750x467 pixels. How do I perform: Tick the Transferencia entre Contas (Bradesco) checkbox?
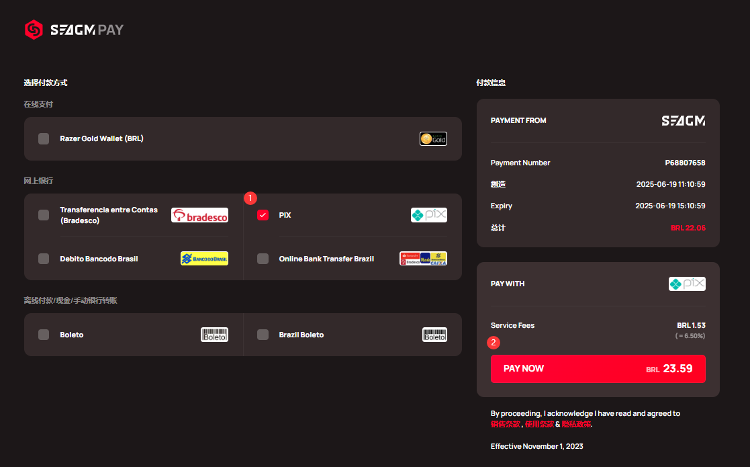[x=44, y=215]
